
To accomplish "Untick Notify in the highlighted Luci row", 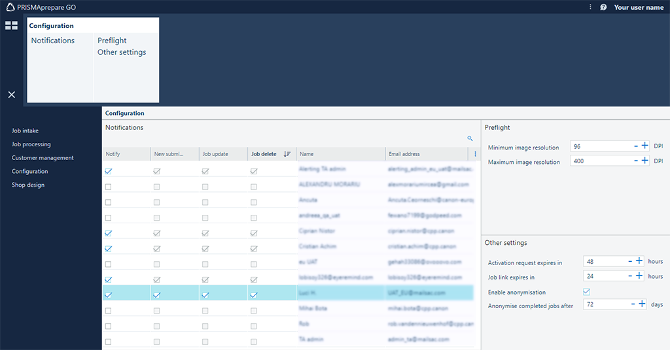I will [x=109, y=295].
